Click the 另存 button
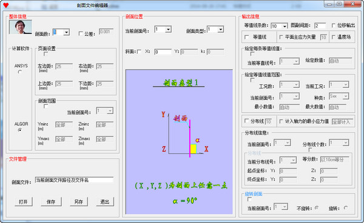Screen dimensions: 364x223 79,202
